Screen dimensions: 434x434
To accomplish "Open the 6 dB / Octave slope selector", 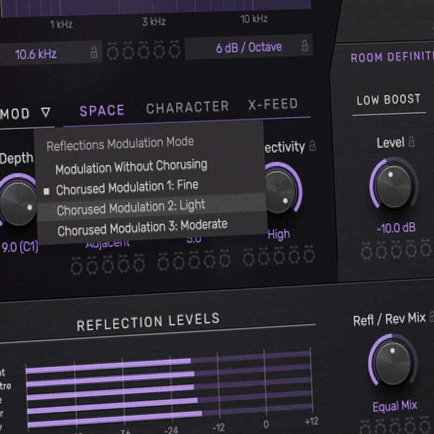I will point(249,47).
